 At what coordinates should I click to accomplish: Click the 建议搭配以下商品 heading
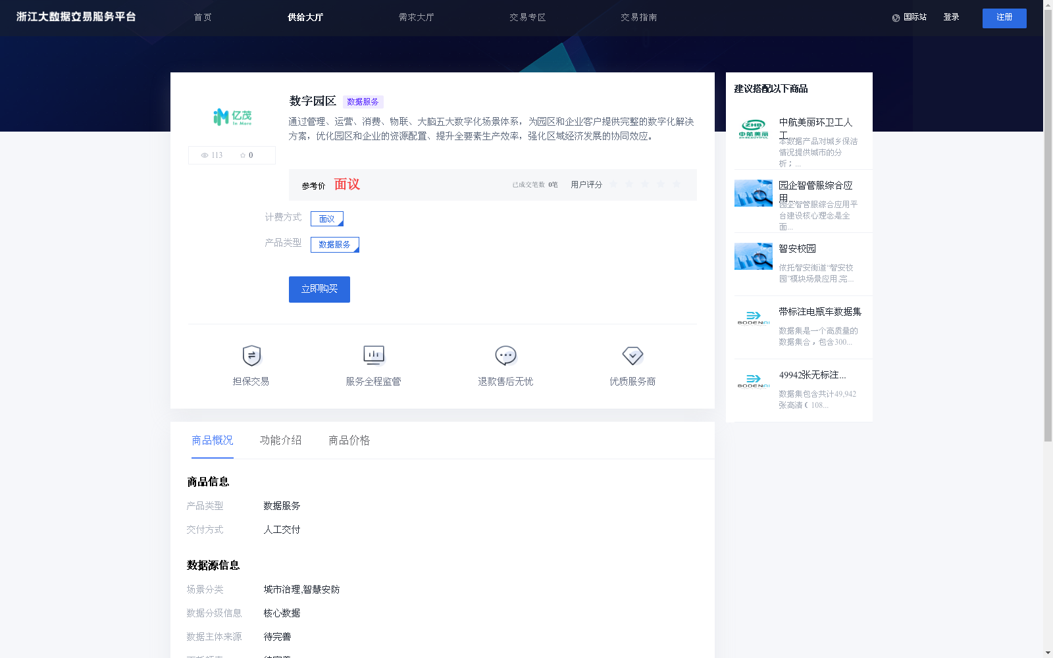pyautogui.click(x=771, y=89)
